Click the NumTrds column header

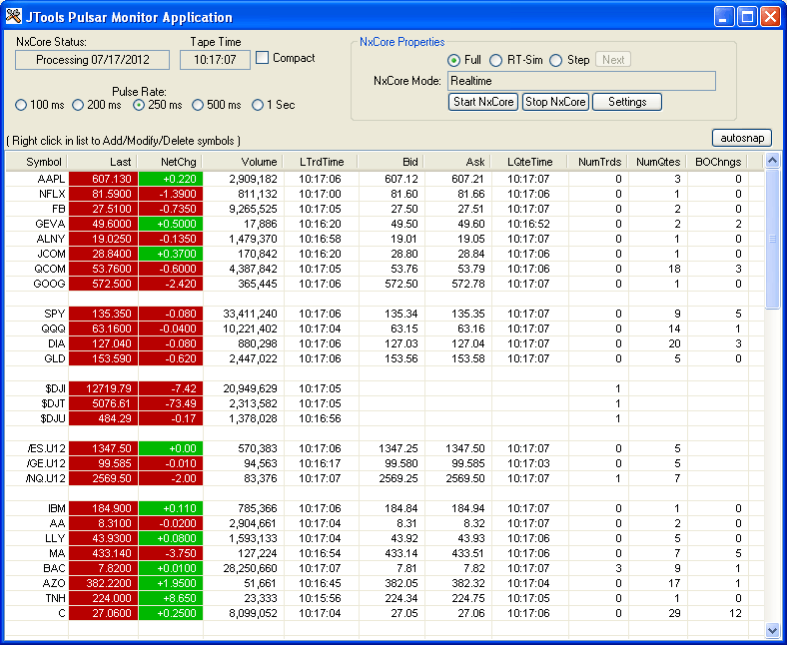(x=598, y=162)
